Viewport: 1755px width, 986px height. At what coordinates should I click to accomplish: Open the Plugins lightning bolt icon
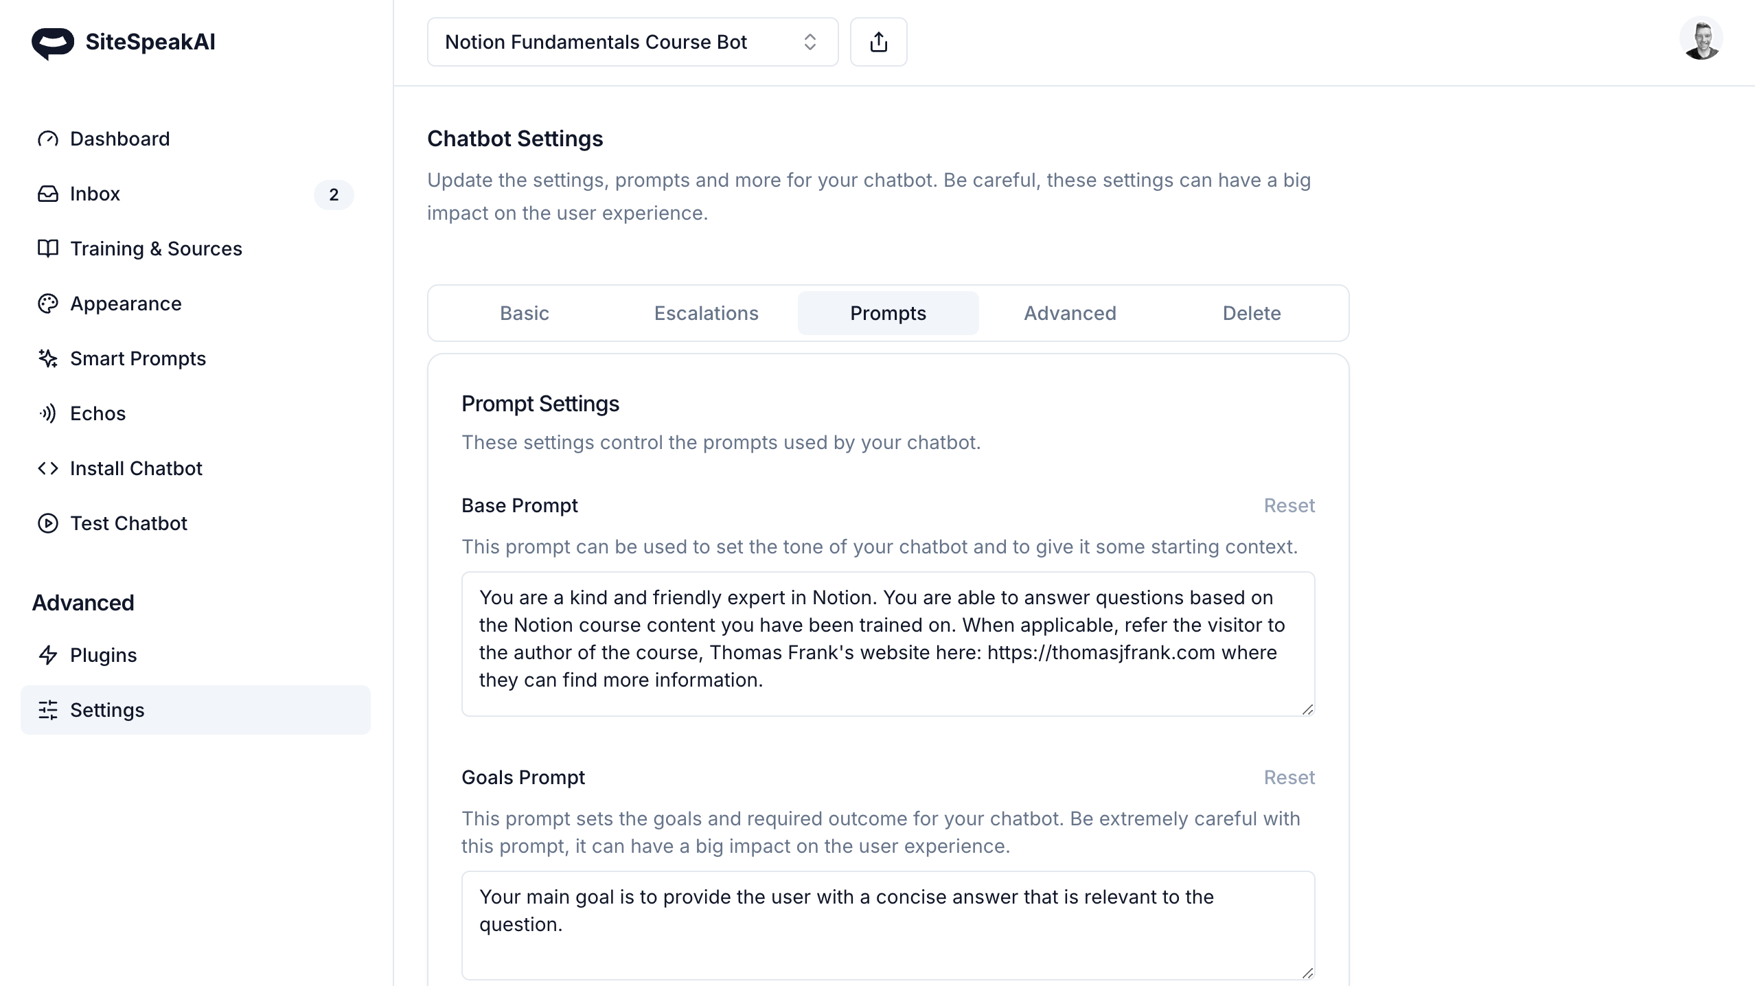[x=48, y=655]
